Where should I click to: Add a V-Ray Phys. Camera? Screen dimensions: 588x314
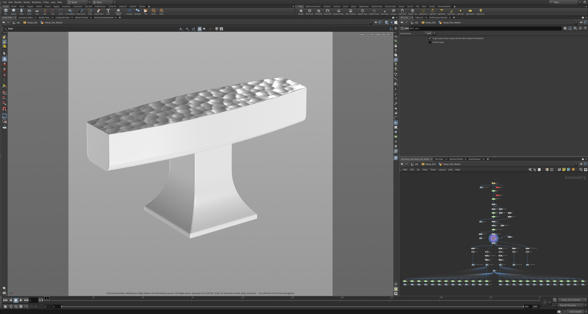[x=351, y=12]
